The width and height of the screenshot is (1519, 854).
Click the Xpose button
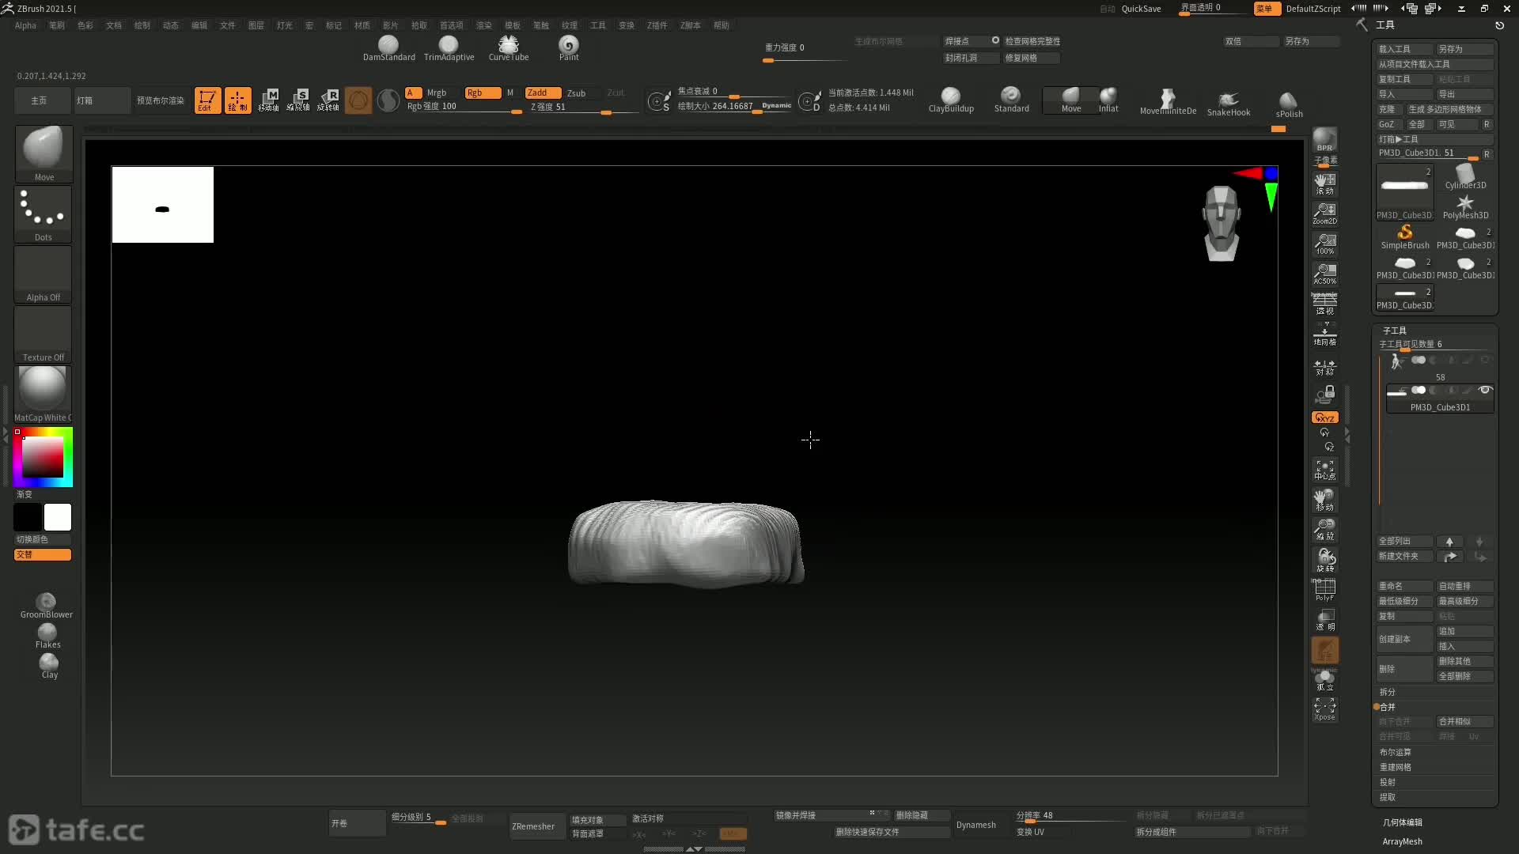coord(1324,709)
